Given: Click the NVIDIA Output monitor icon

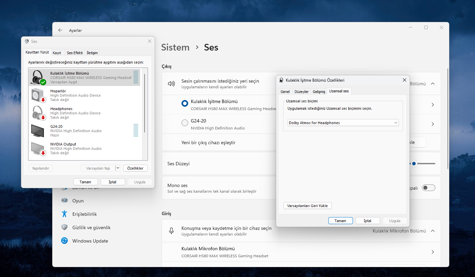Looking at the screenshot, I should 39,149.
